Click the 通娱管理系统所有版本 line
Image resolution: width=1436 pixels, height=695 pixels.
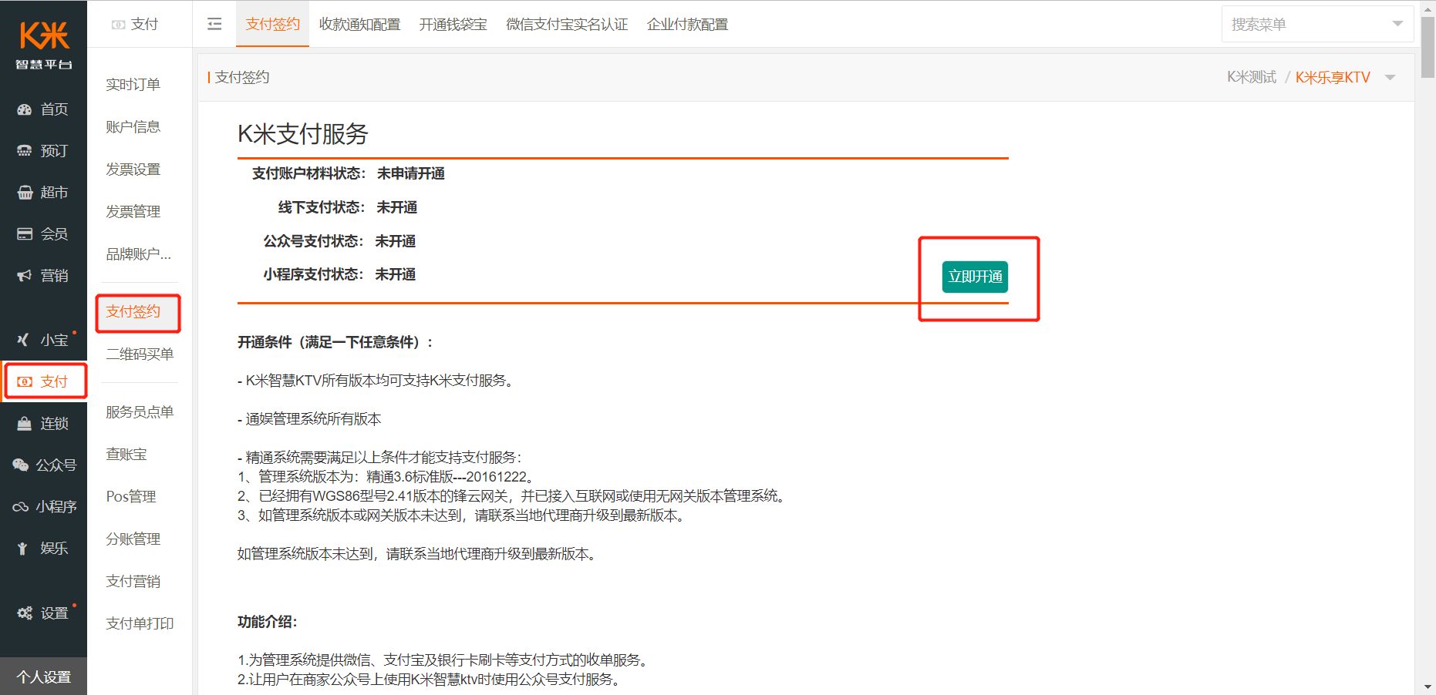coord(309,419)
